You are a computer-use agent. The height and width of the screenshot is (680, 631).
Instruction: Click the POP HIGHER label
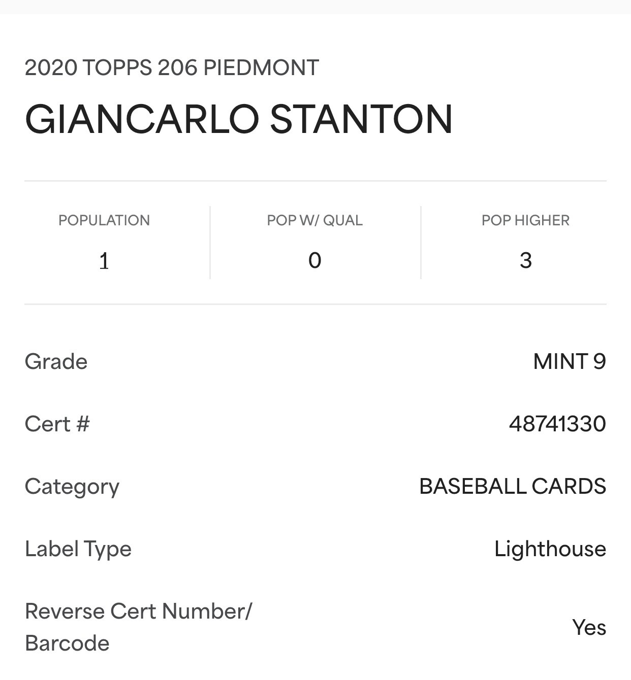(x=526, y=220)
